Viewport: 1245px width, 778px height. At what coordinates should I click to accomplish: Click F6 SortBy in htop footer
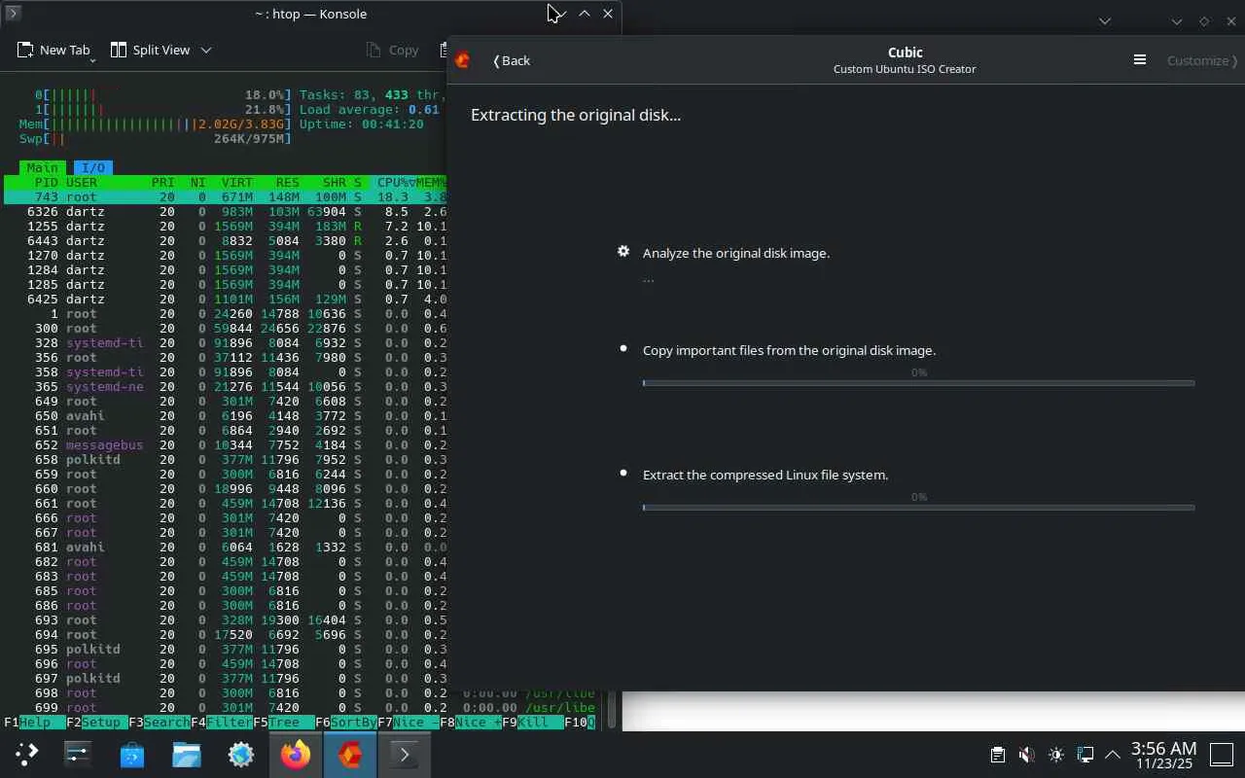coord(345,723)
